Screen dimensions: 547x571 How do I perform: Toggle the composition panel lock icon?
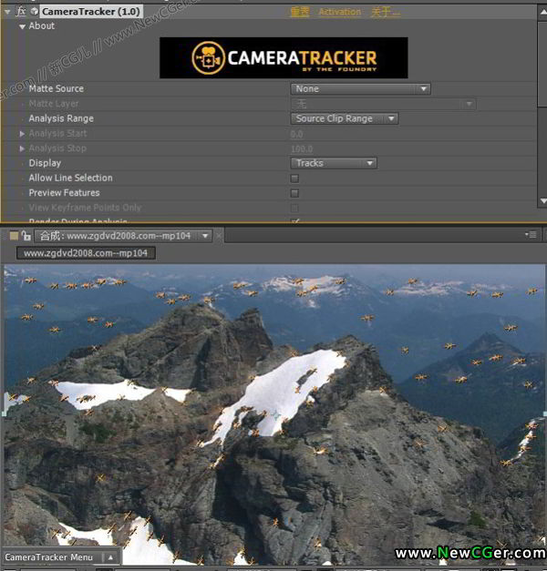tap(26, 236)
